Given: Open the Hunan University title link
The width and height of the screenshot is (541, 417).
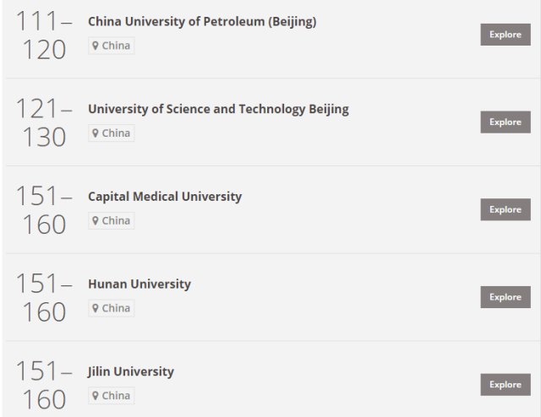Looking at the screenshot, I should (139, 284).
